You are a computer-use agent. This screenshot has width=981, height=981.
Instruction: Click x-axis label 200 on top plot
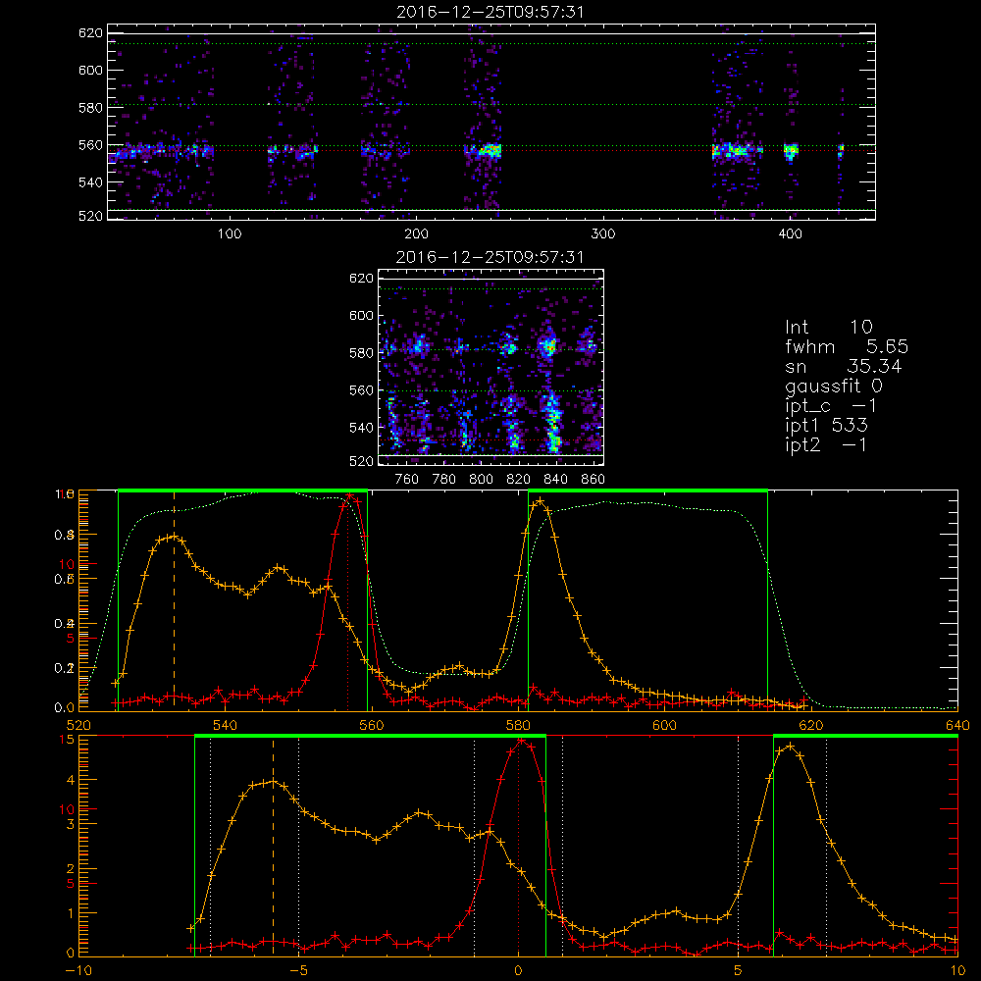416,234
